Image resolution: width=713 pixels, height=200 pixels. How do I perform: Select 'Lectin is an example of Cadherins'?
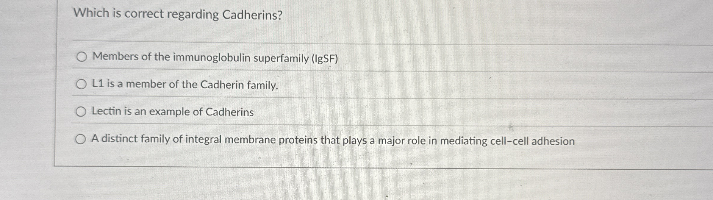pyautogui.click(x=82, y=112)
